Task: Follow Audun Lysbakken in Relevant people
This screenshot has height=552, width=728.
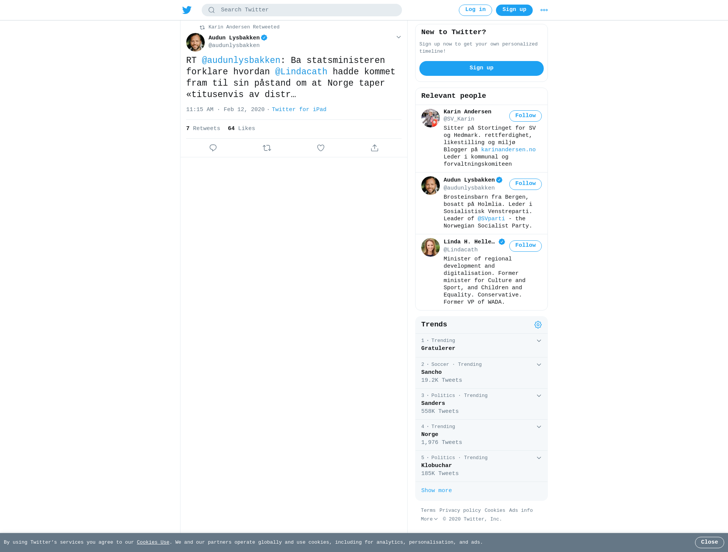Action: coord(526,184)
